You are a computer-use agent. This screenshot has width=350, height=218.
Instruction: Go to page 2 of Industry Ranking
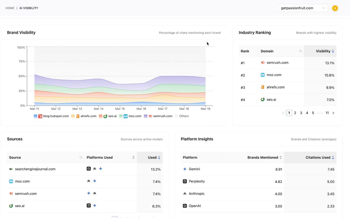295,113
